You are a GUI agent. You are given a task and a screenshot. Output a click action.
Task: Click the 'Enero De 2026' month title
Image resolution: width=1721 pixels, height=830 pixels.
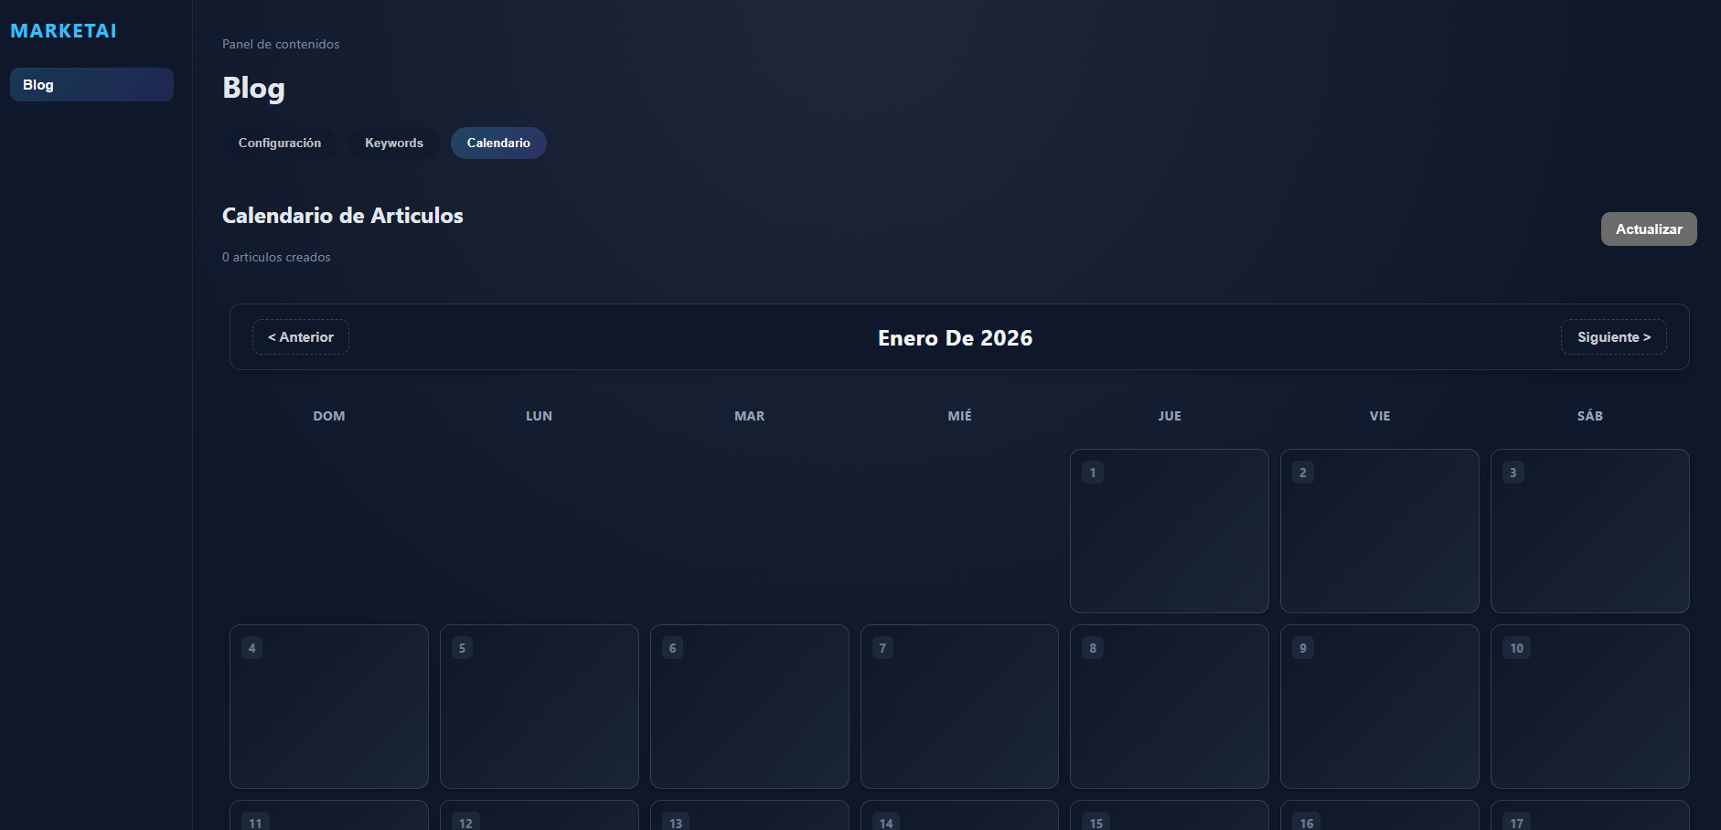(955, 338)
